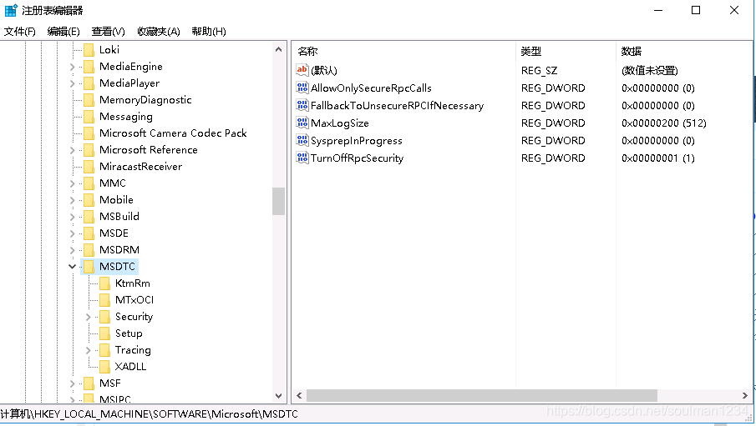Click the MTxOCI folder icon

(105, 300)
